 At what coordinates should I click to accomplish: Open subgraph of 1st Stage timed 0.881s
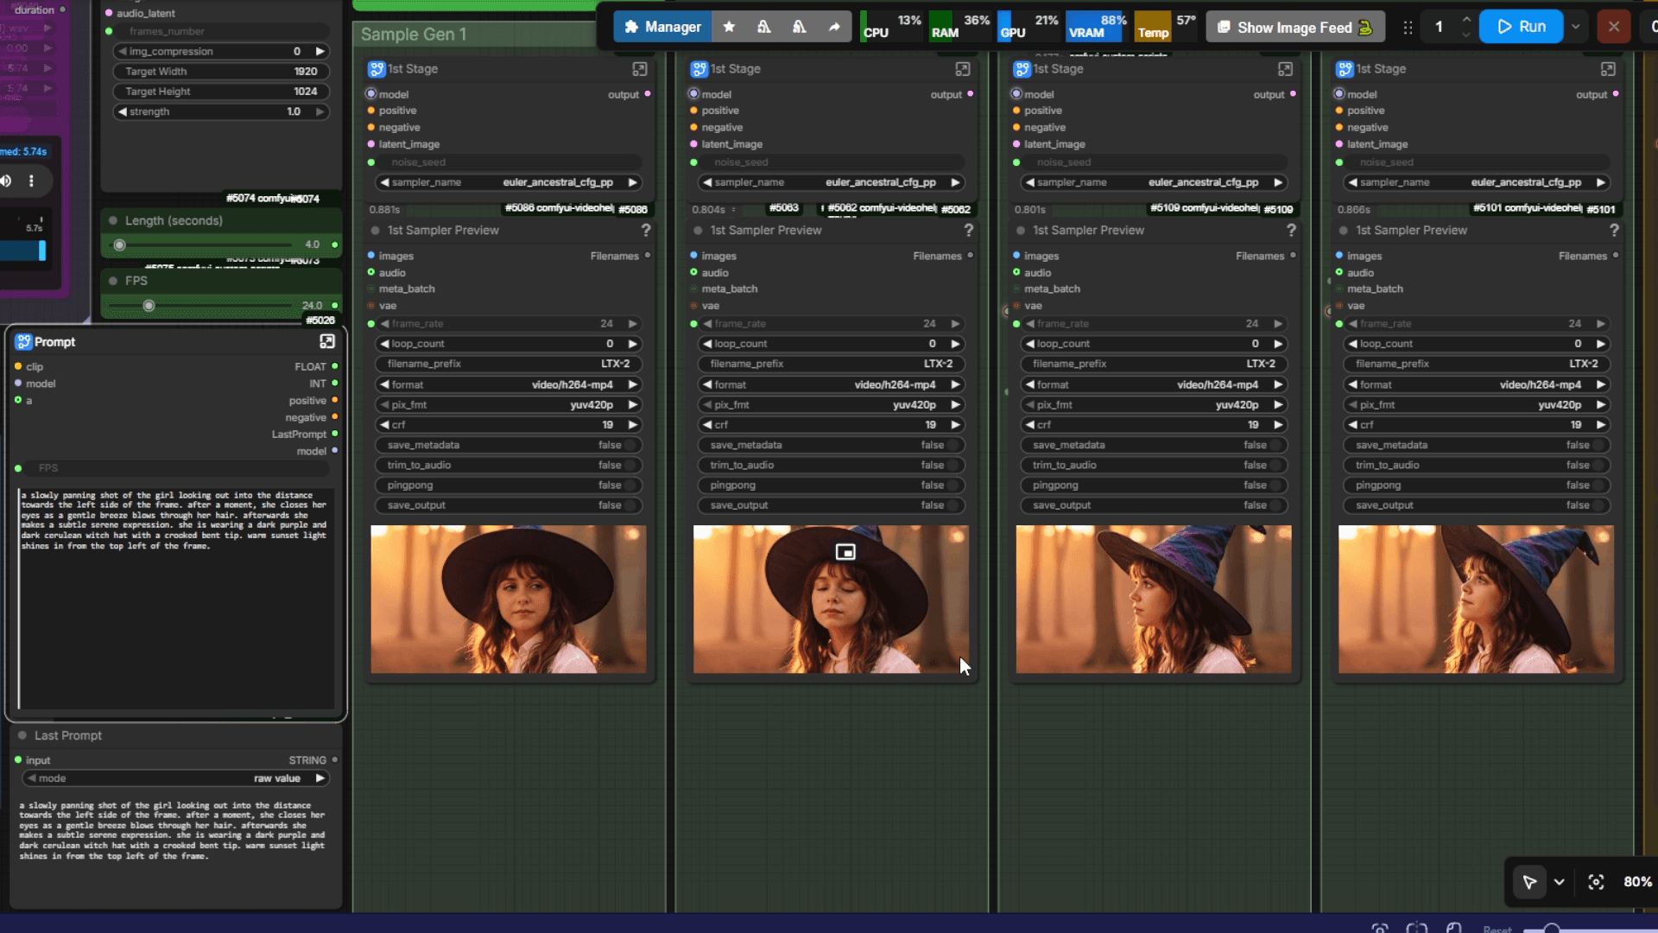click(x=640, y=69)
